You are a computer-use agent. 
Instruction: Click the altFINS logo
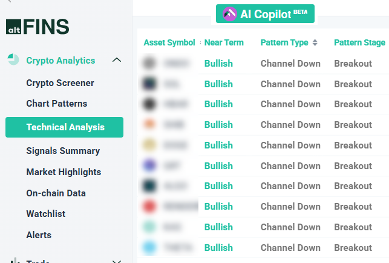click(x=38, y=27)
